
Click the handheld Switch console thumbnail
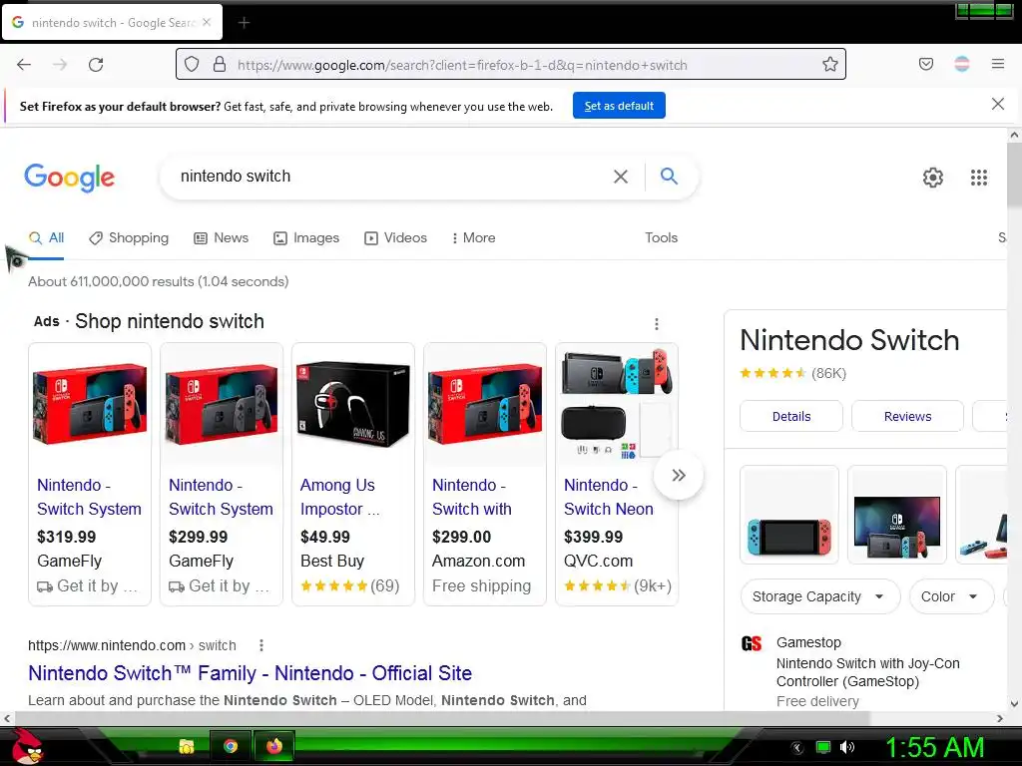coord(789,515)
